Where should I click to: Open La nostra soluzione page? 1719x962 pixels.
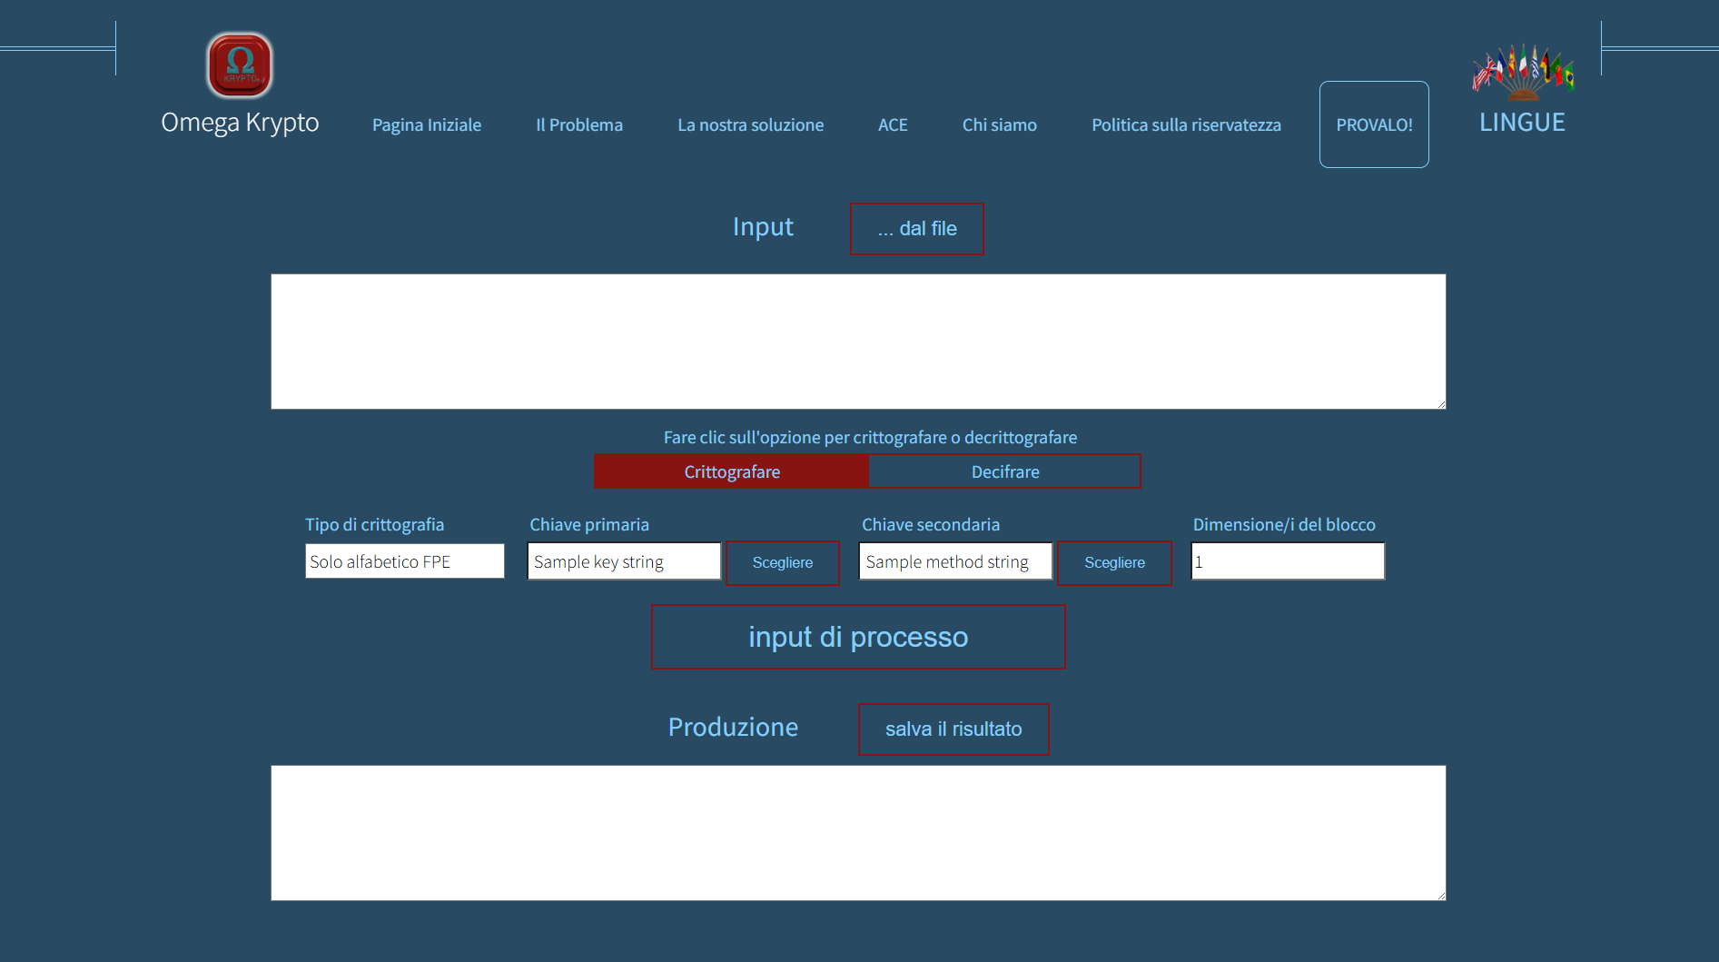(750, 125)
